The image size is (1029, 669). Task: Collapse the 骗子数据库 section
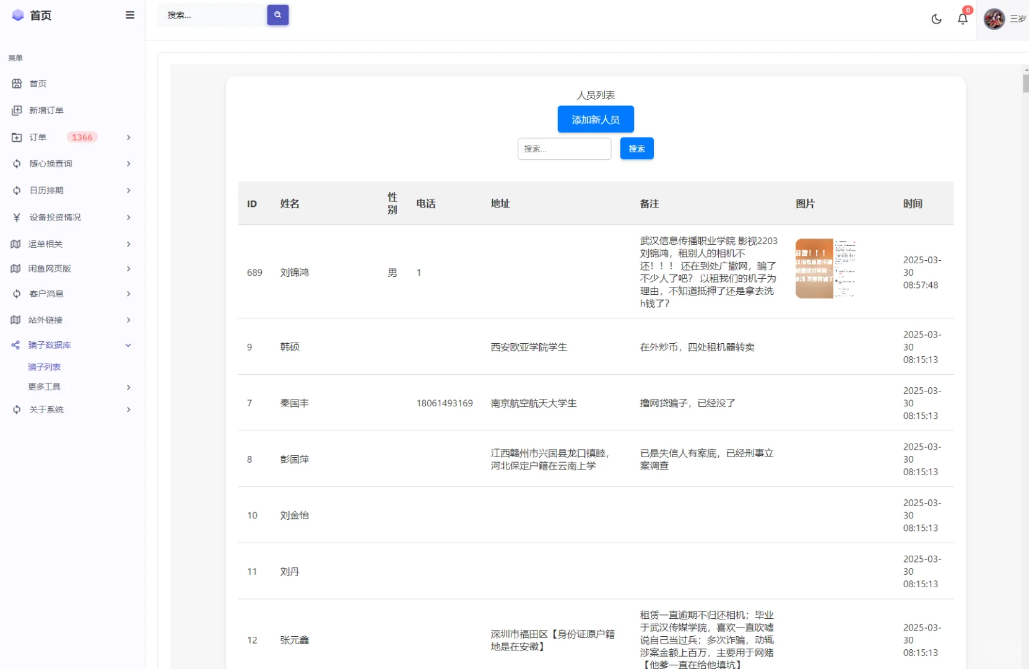(128, 345)
